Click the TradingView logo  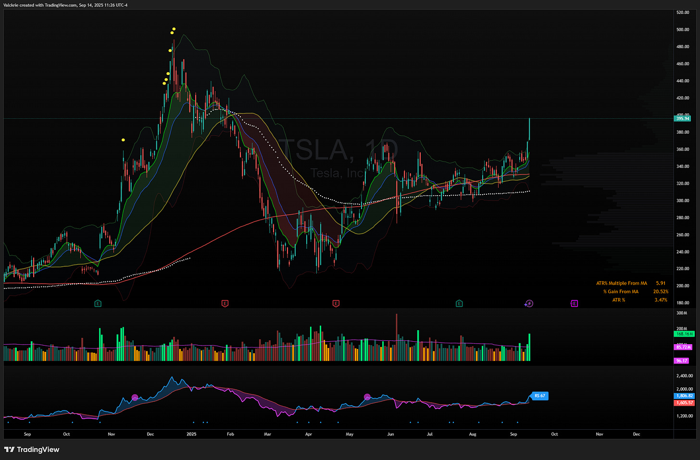[x=32, y=449]
